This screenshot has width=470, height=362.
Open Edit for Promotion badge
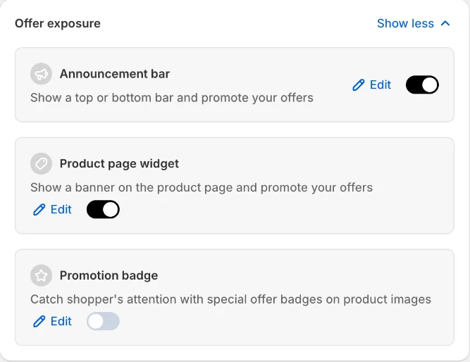pyautogui.click(x=52, y=321)
